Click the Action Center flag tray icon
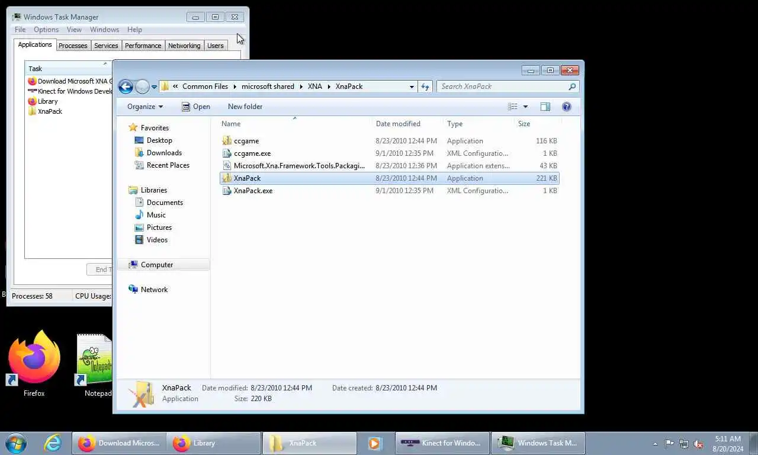This screenshot has height=455, width=758. [669, 443]
